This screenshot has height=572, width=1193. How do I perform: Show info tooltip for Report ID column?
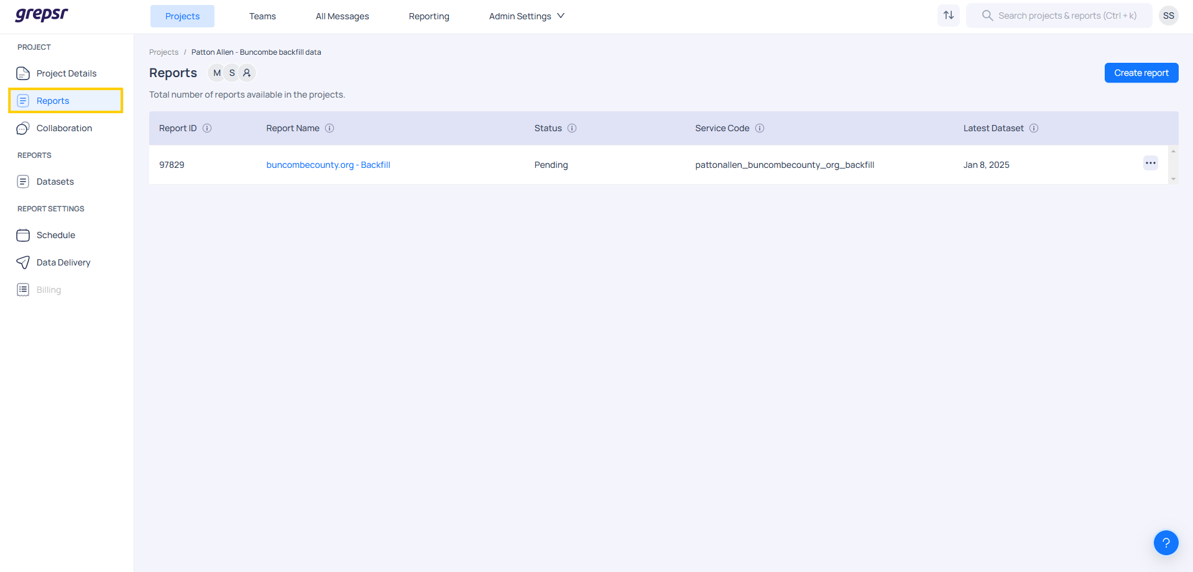pos(207,128)
